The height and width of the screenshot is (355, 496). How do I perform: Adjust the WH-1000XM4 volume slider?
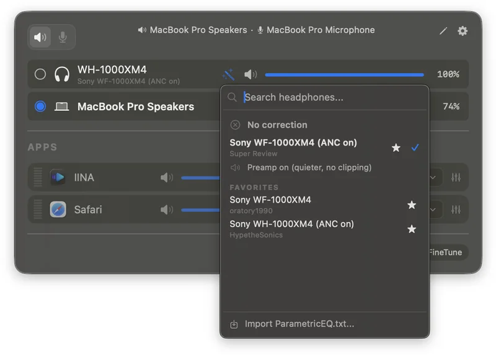[x=344, y=74]
